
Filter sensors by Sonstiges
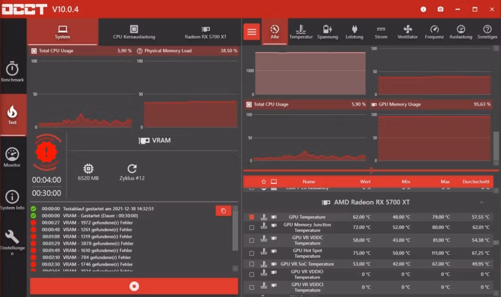point(487,32)
